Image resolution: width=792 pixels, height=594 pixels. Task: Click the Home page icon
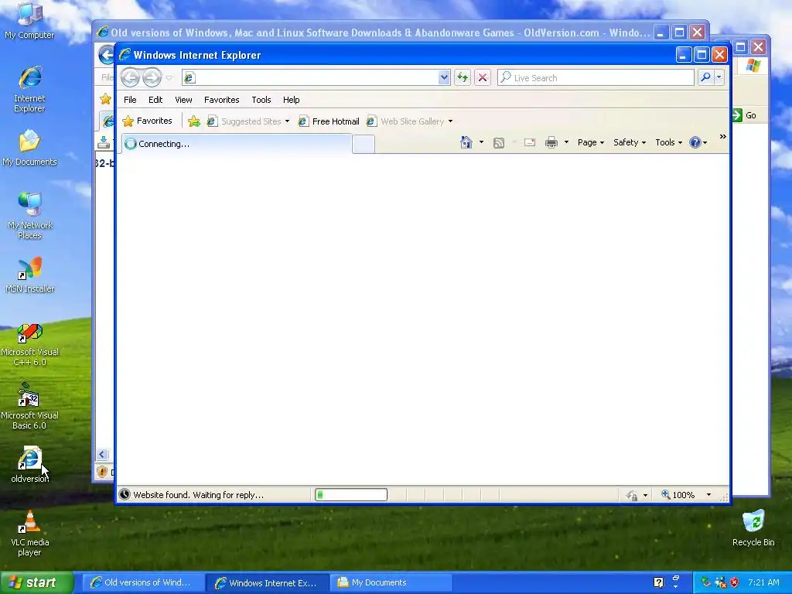tap(466, 142)
